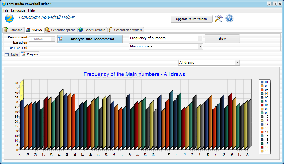Click the Generator options tab icon

(x=47, y=30)
